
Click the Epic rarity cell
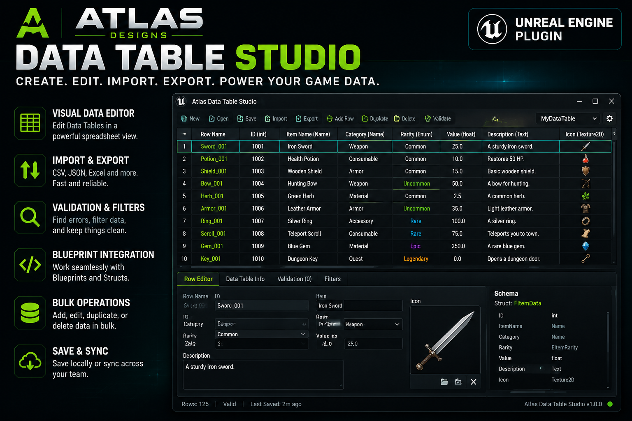click(x=416, y=246)
